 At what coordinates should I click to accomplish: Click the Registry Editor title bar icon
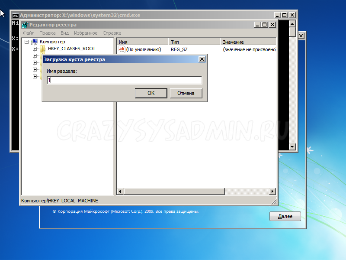(25, 25)
